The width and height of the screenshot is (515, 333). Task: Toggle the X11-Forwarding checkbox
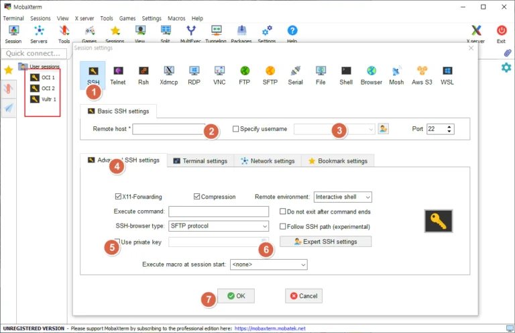[118, 197]
